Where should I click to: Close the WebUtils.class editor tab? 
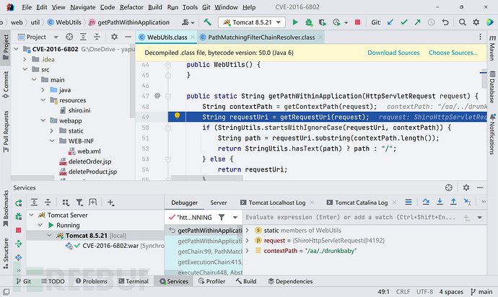[x=193, y=37]
